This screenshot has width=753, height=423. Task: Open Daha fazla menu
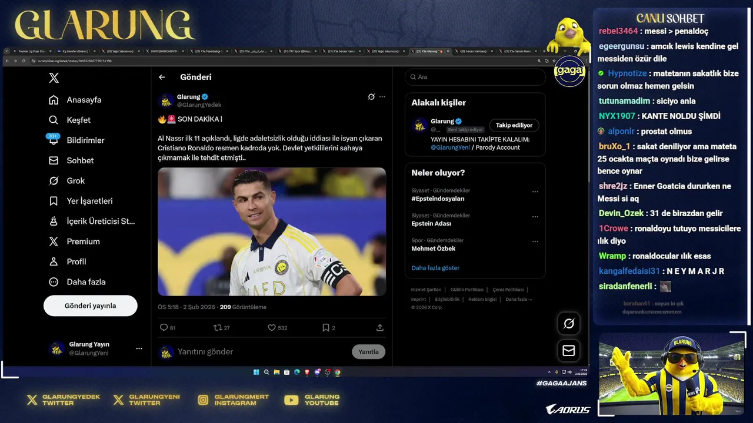77,282
